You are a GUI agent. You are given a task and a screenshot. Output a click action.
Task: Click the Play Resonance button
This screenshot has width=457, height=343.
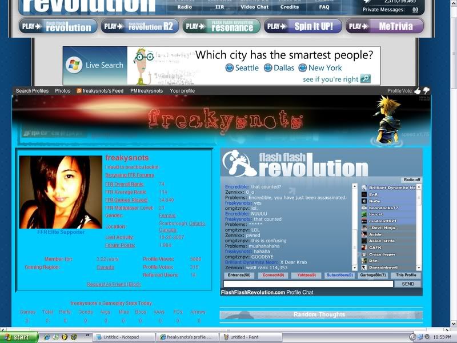point(222,26)
